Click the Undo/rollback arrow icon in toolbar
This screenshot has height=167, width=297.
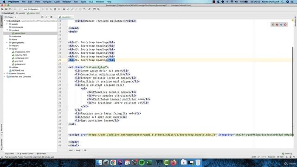point(84,9)
